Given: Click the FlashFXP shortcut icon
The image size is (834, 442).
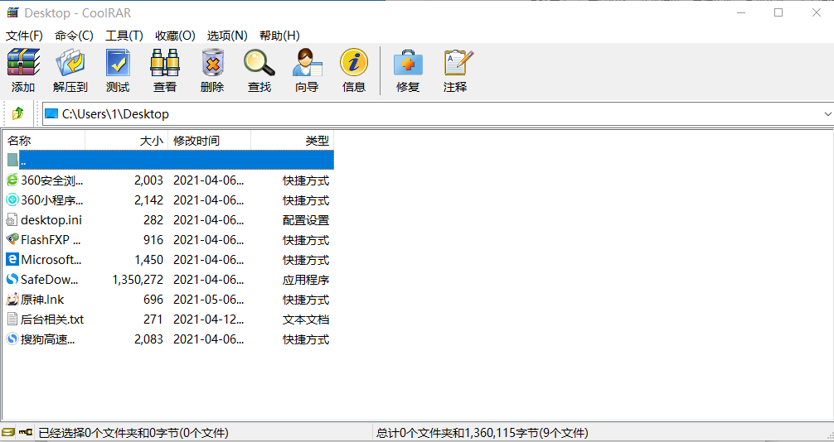Looking at the screenshot, I should coord(12,239).
